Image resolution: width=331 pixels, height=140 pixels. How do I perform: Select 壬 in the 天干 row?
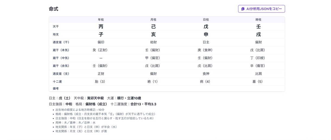pos(259,27)
